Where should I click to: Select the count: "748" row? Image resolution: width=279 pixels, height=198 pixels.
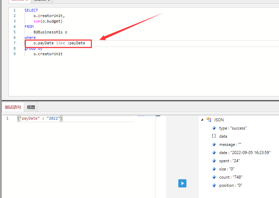point(231,177)
